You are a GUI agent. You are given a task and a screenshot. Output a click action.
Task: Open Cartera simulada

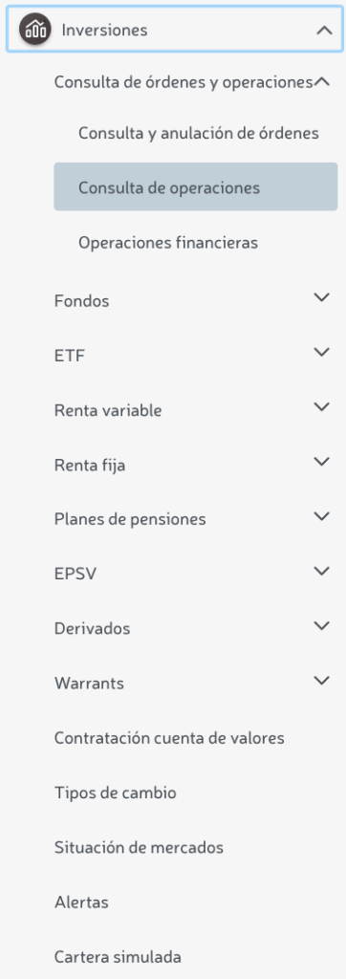[x=118, y=956]
